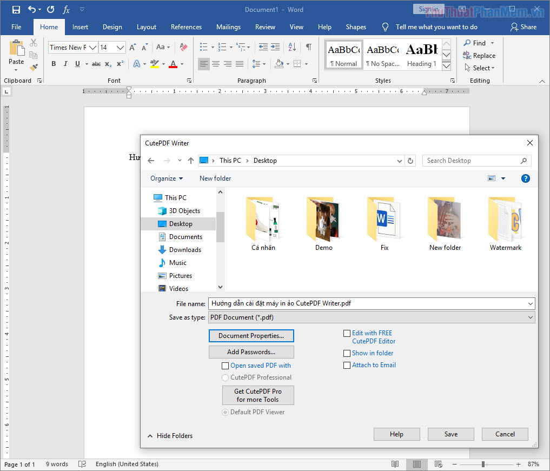Switch to Read Mode from the status bar
Screen dimensions: 550x471
395,464
